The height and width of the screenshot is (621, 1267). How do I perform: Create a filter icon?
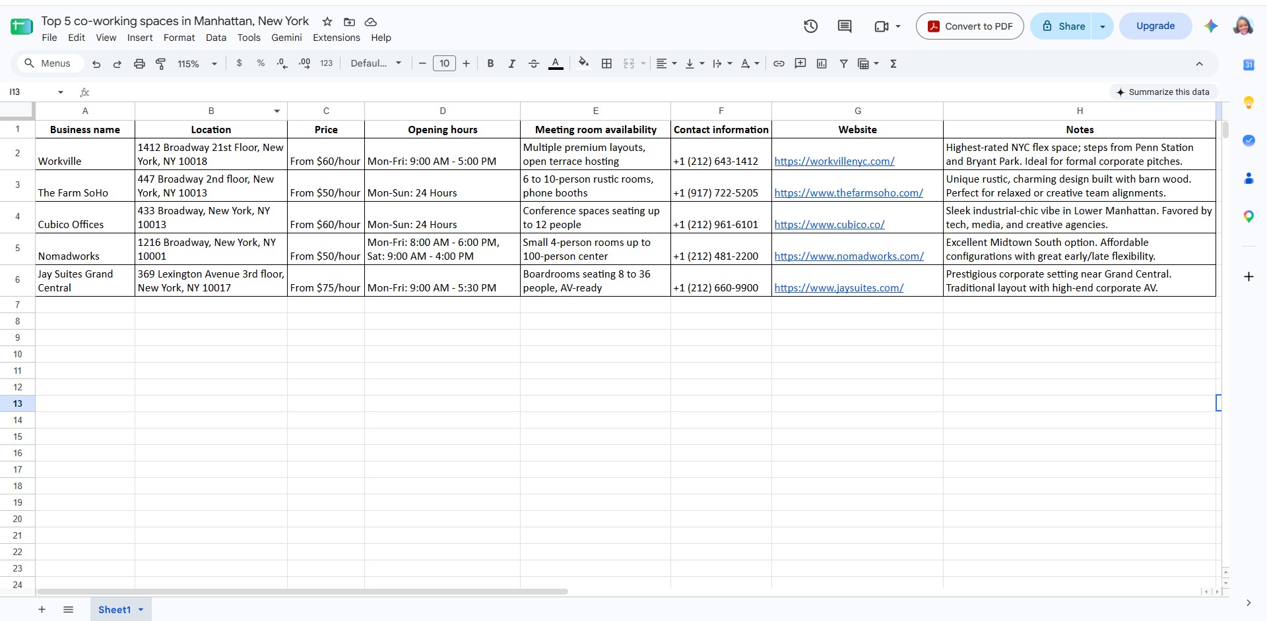pos(843,63)
